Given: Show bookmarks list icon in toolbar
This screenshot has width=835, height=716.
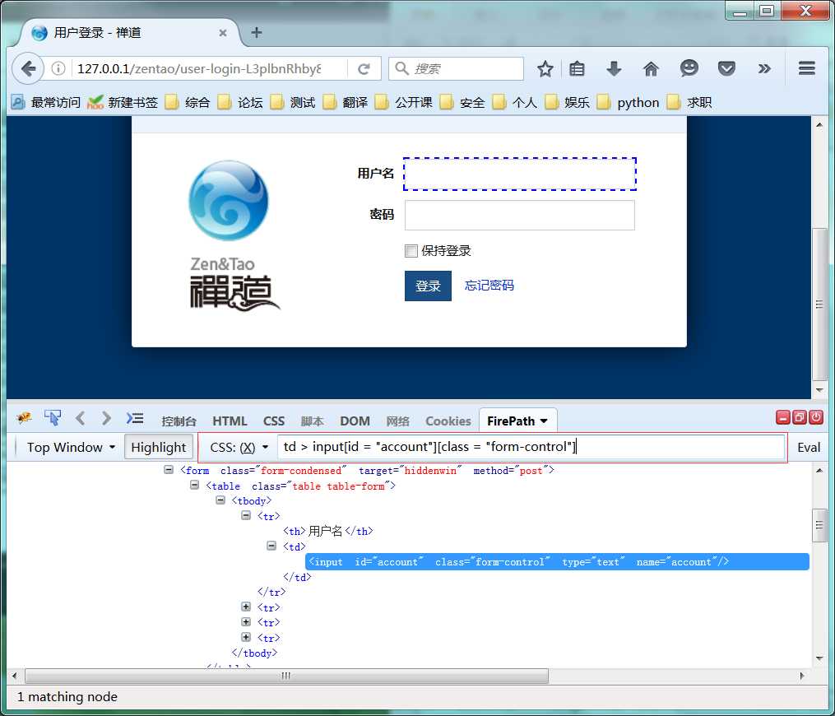Looking at the screenshot, I should pyautogui.click(x=577, y=69).
